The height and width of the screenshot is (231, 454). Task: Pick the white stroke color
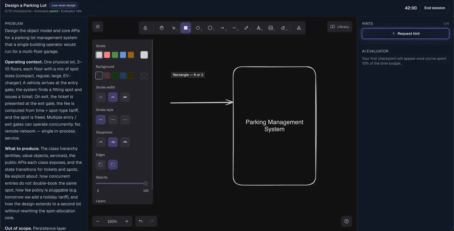click(x=99, y=55)
